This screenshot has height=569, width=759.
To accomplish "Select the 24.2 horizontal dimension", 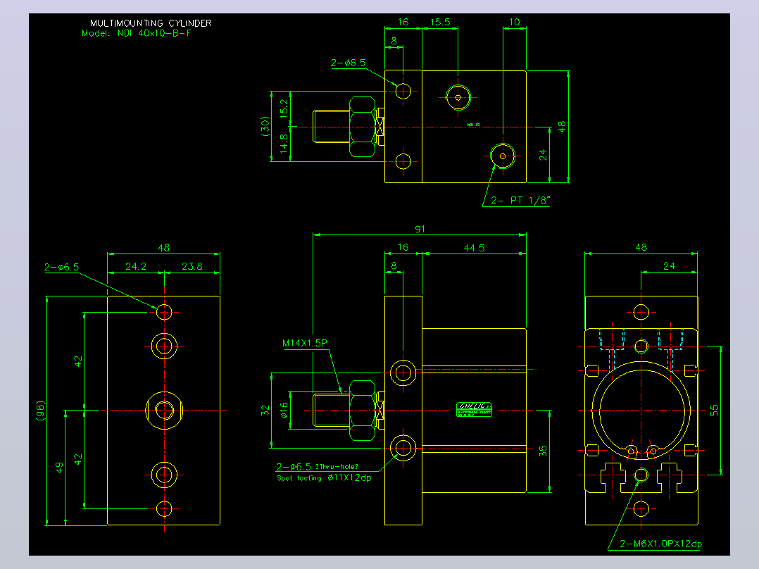I will click(135, 266).
